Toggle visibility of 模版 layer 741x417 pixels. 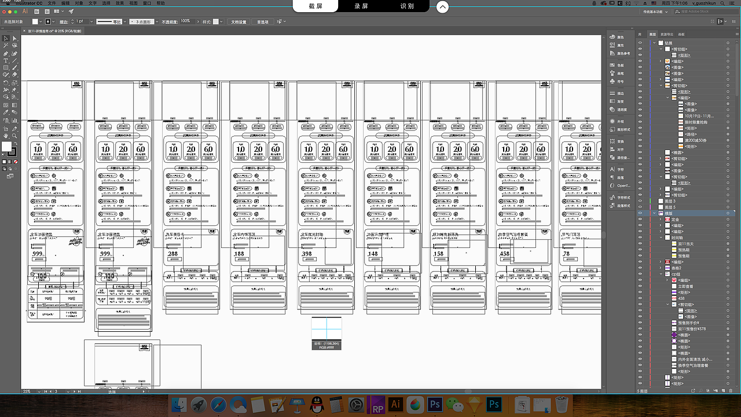pyautogui.click(x=640, y=213)
